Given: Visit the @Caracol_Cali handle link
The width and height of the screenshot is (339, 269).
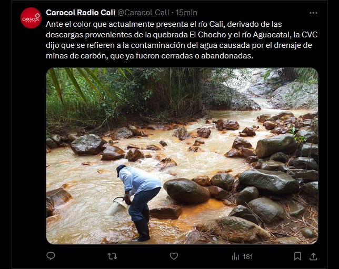Looking at the screenshot, I should 143,13.
